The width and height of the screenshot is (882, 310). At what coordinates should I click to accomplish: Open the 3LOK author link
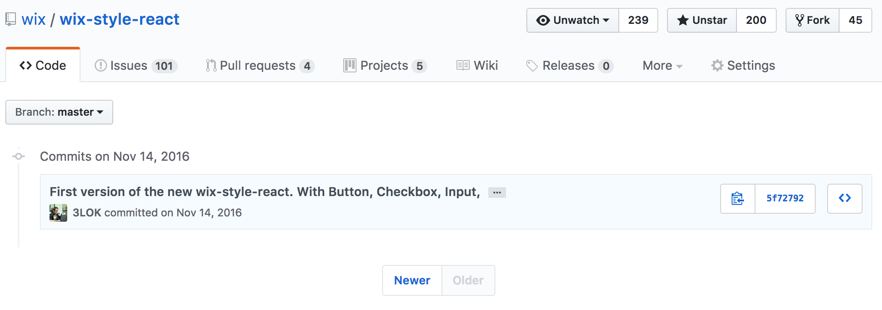pyautogui.click(x=87, y=213)
